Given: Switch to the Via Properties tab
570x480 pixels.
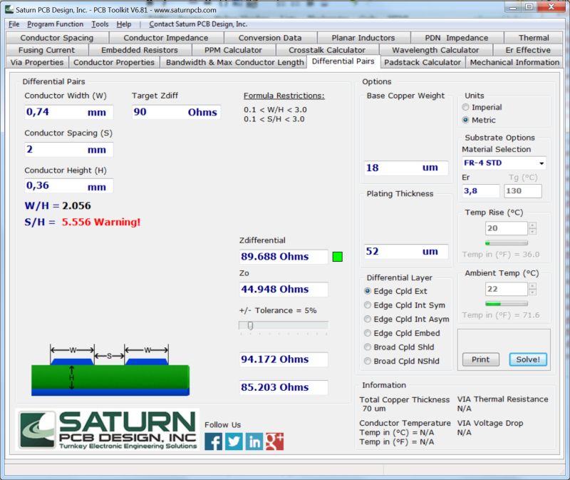Looking at the screenshot, I should [37, 62].
